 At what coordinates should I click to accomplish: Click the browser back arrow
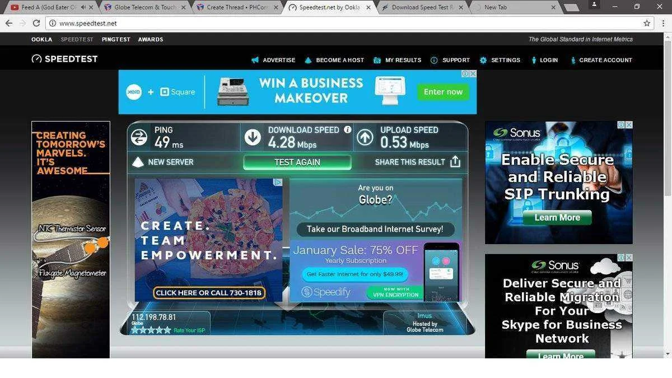[x=9, y=24]
